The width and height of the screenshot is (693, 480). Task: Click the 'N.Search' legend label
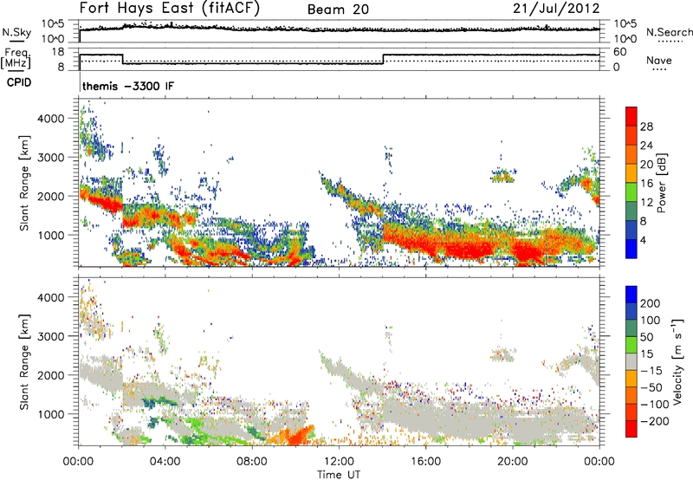click(x=669, y=32)
